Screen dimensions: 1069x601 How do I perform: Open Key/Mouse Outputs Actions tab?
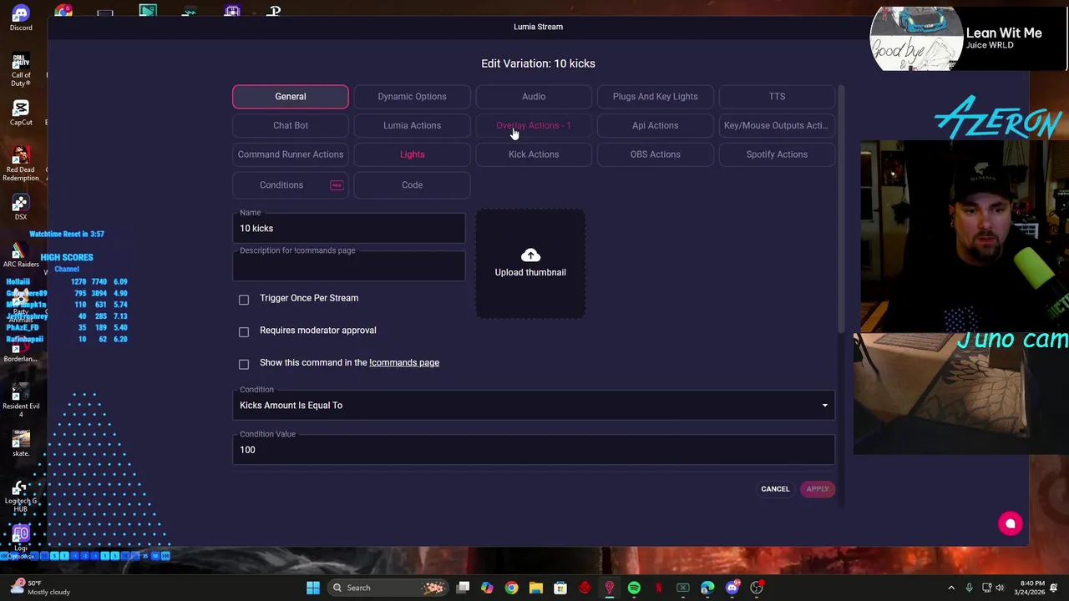(777, 125)
